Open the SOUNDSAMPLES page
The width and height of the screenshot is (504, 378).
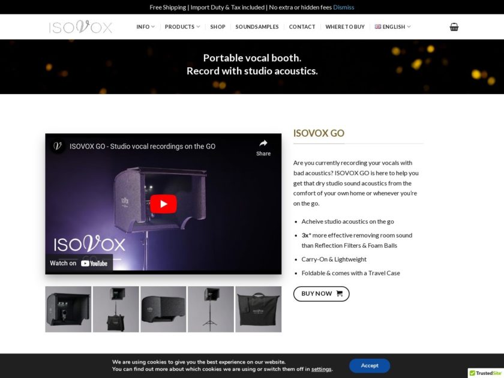tap(257, 27)
